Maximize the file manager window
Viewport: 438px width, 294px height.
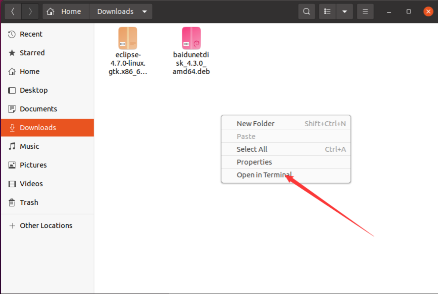pos(409,11)
